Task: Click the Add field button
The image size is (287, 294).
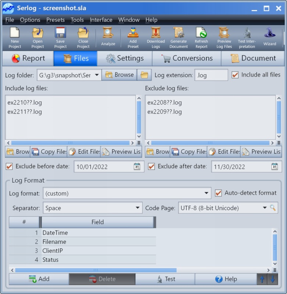Action: (39, 279)
